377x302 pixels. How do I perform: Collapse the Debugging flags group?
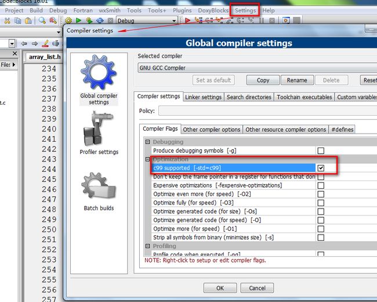coord(148,142)
